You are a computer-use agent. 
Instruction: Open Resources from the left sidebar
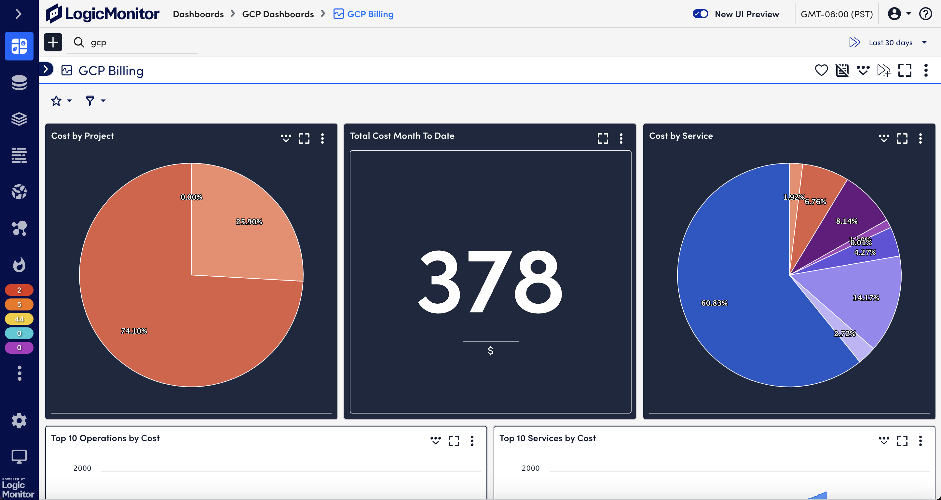(x=19, y=83)
